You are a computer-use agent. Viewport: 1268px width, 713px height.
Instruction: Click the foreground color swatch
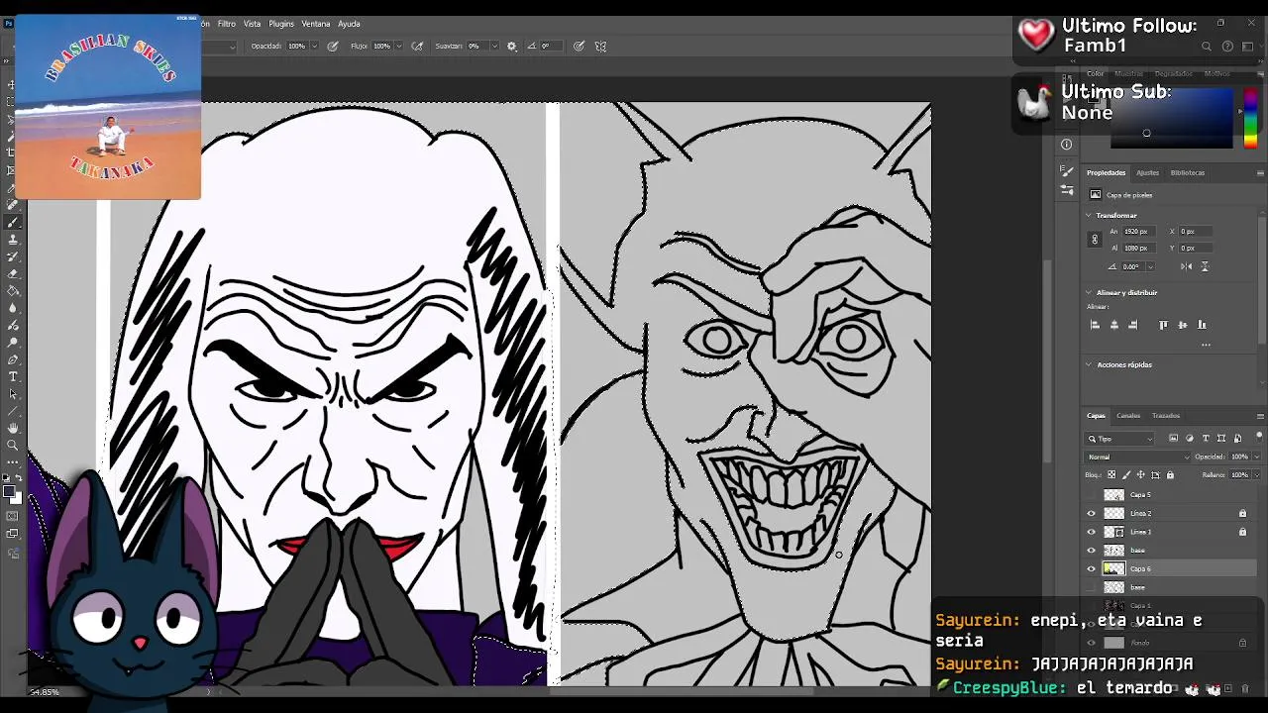click(x=9, y=491)
